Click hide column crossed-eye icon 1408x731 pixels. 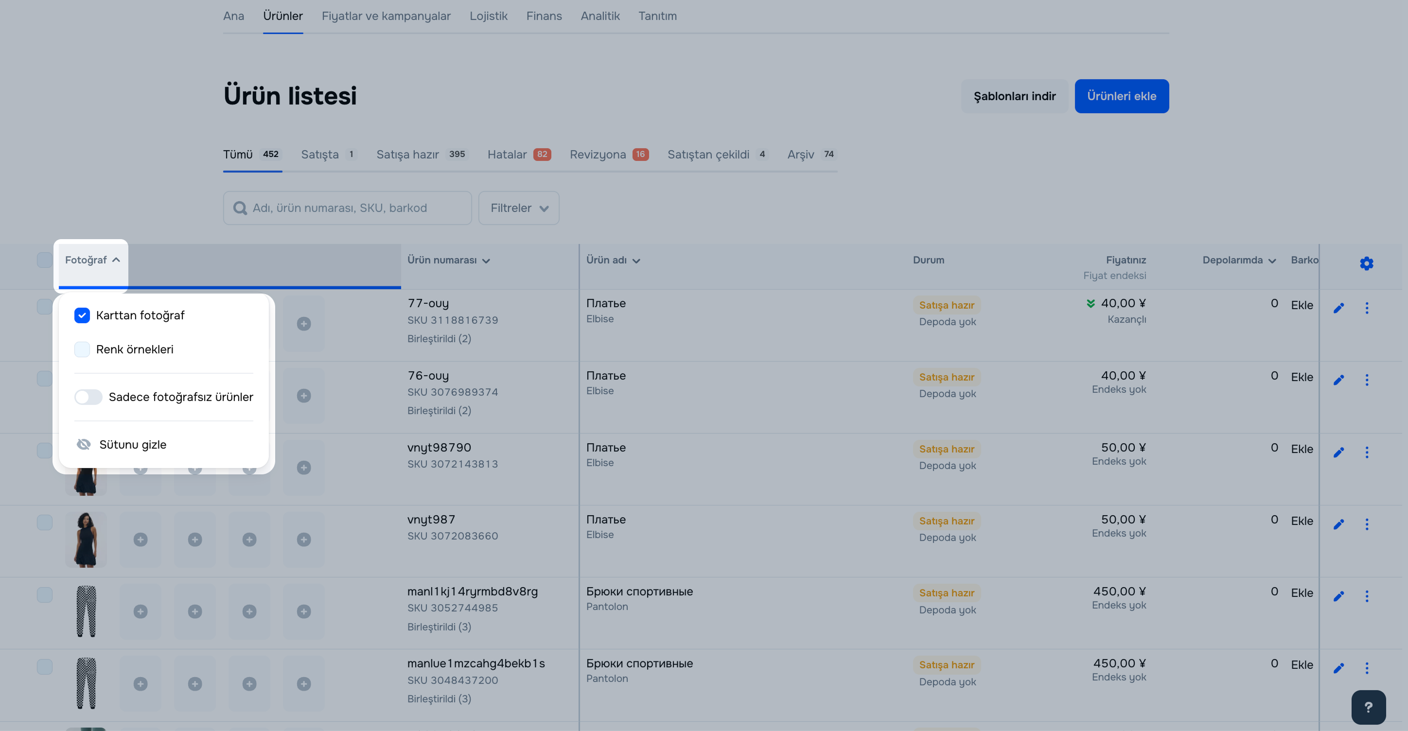pos(84,444)
